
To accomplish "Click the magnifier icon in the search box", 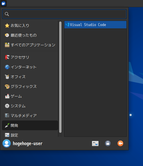I will [x=7, y=14].
